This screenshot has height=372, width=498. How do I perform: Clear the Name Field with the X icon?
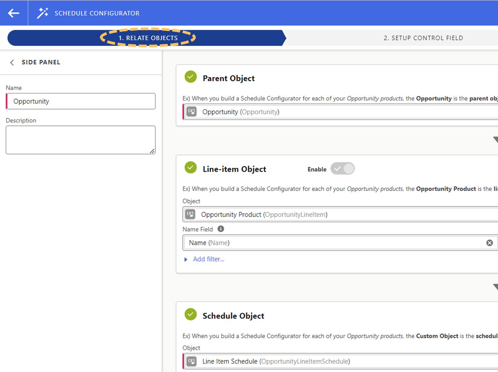coord(489,243)
